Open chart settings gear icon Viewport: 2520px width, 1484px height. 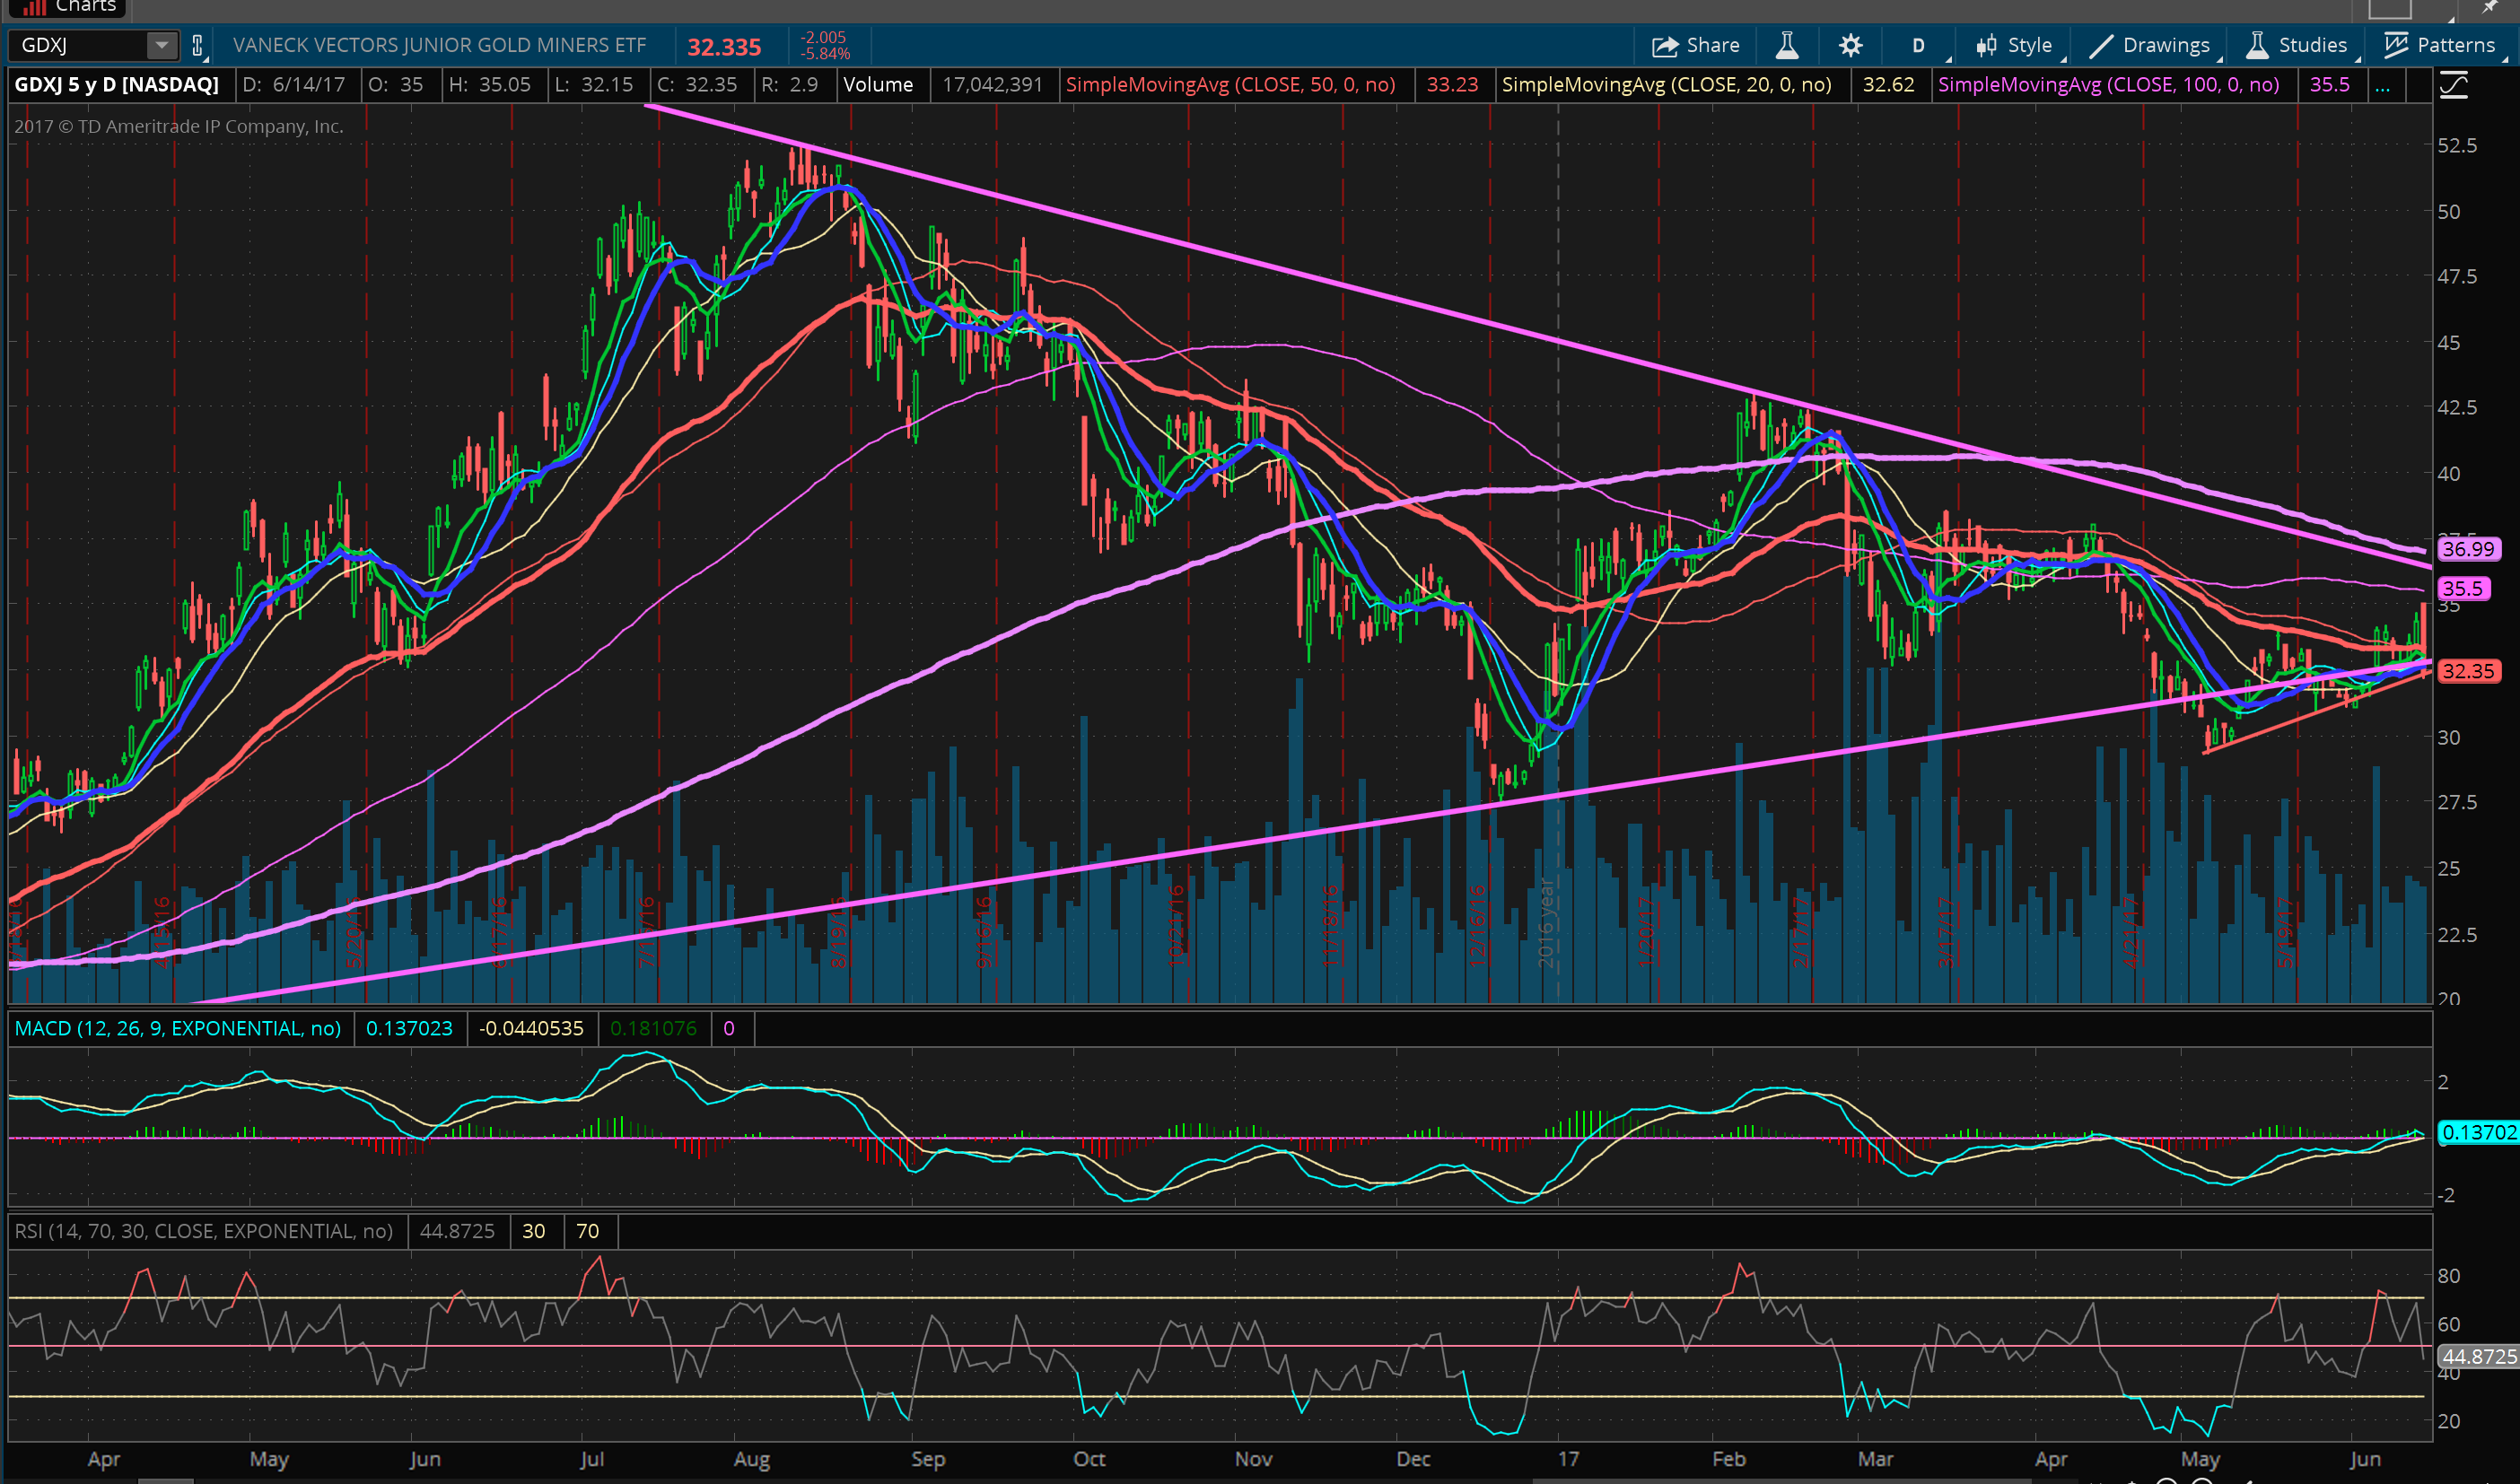[1850, 46]
